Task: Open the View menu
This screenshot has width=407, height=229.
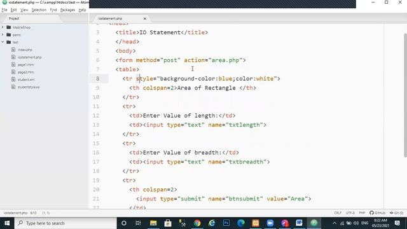Action: [24, 10]
